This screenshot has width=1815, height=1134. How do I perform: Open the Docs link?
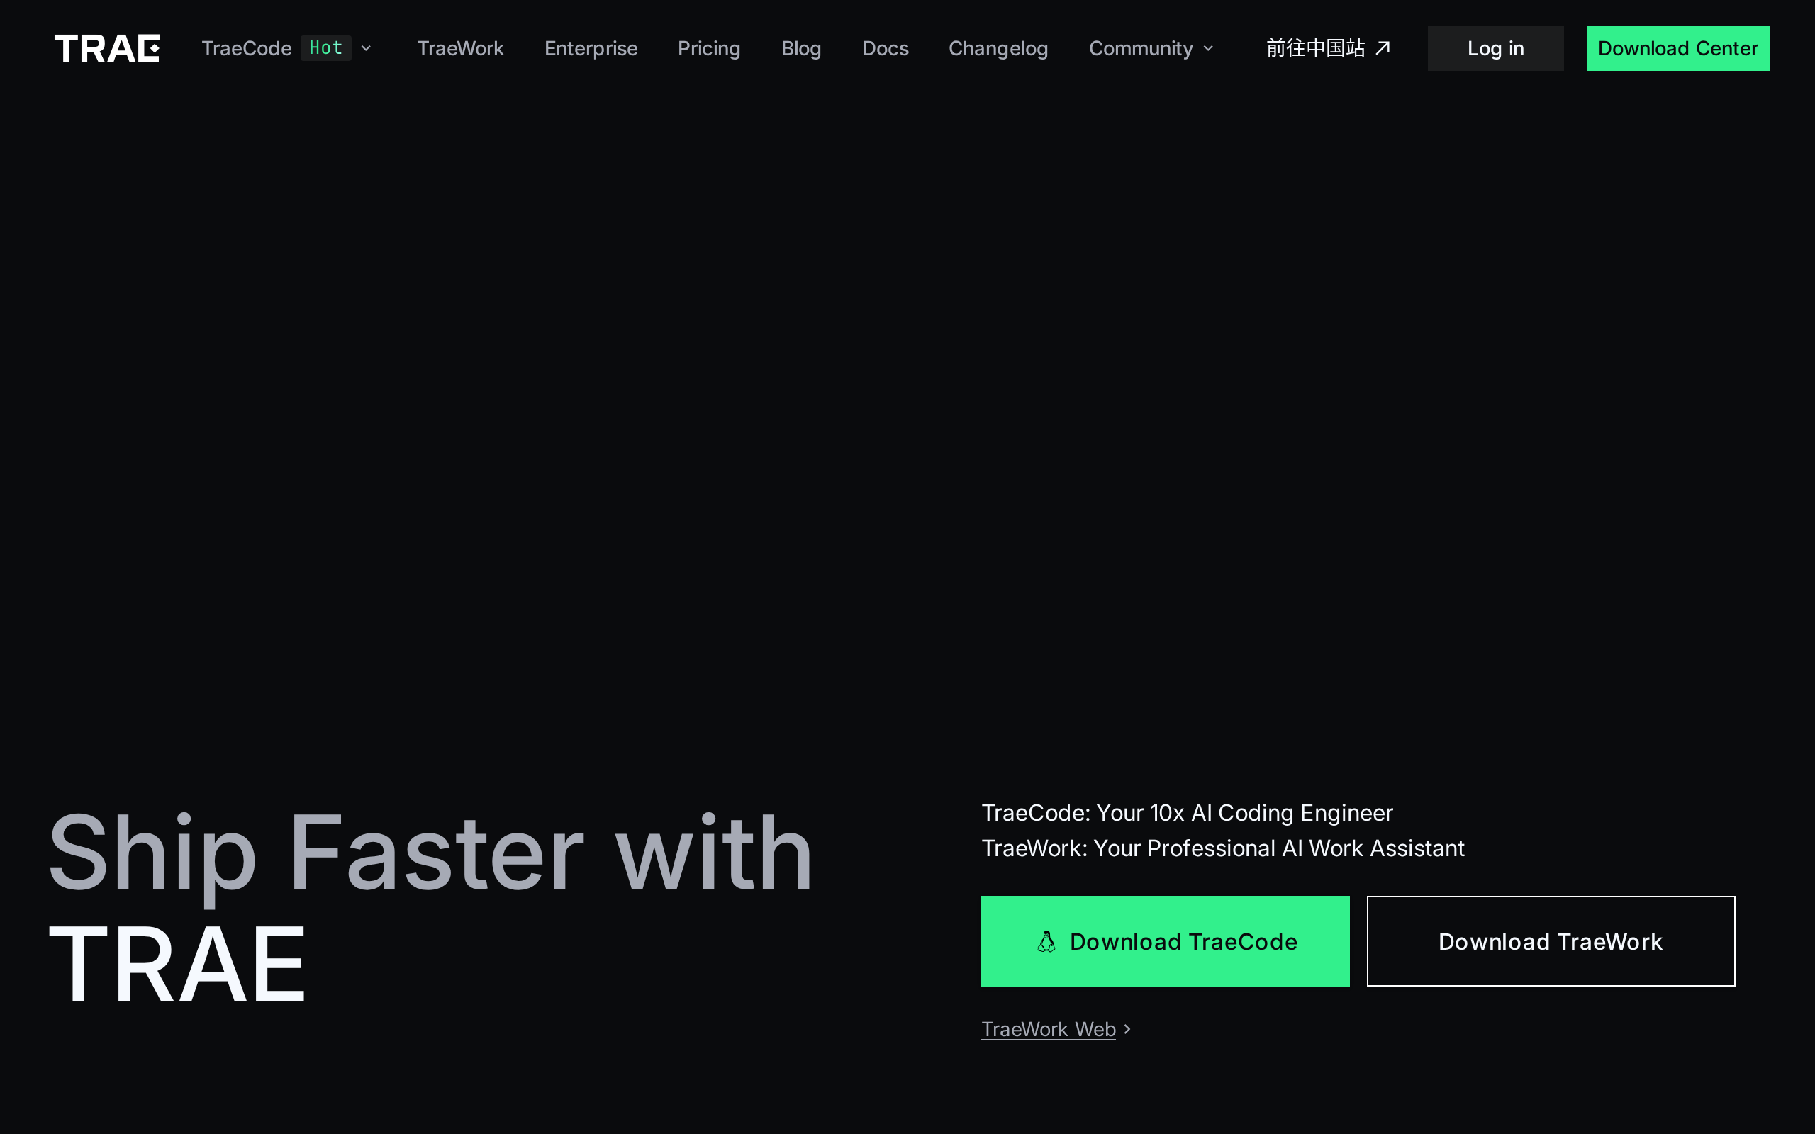tap(885, 48)
